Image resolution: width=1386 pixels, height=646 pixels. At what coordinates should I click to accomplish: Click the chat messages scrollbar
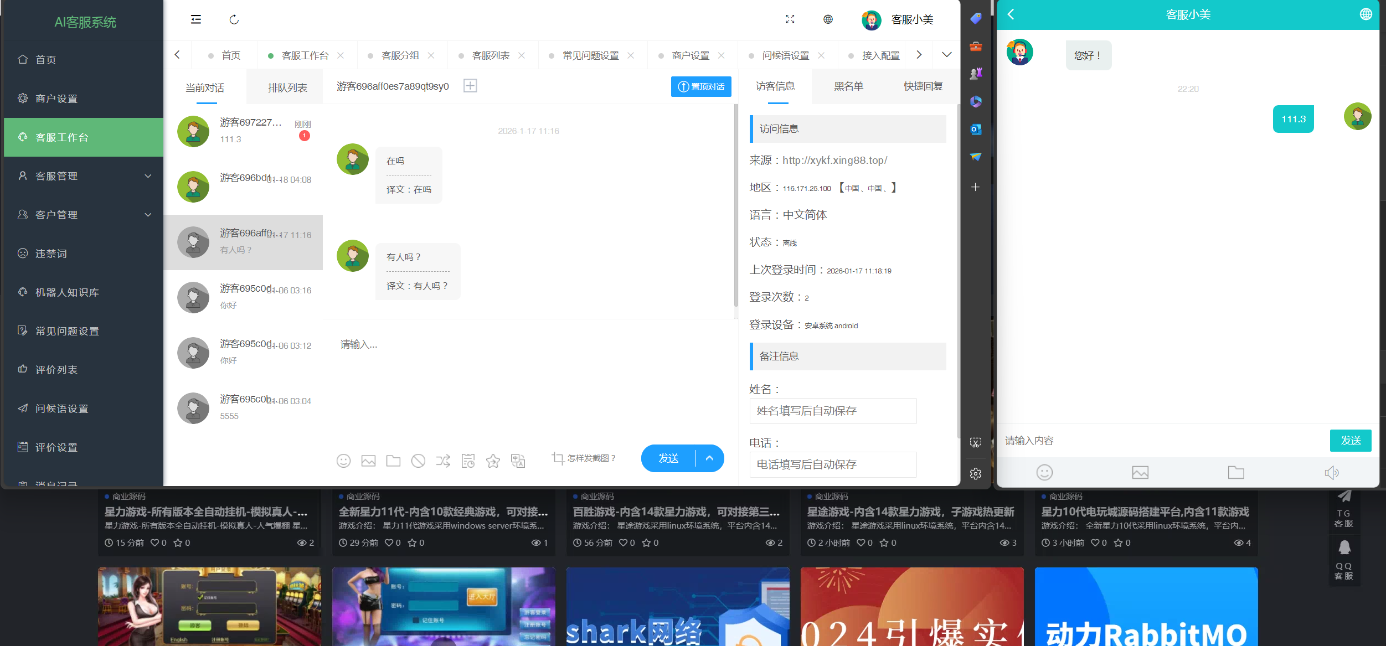(x=736, y=206)
